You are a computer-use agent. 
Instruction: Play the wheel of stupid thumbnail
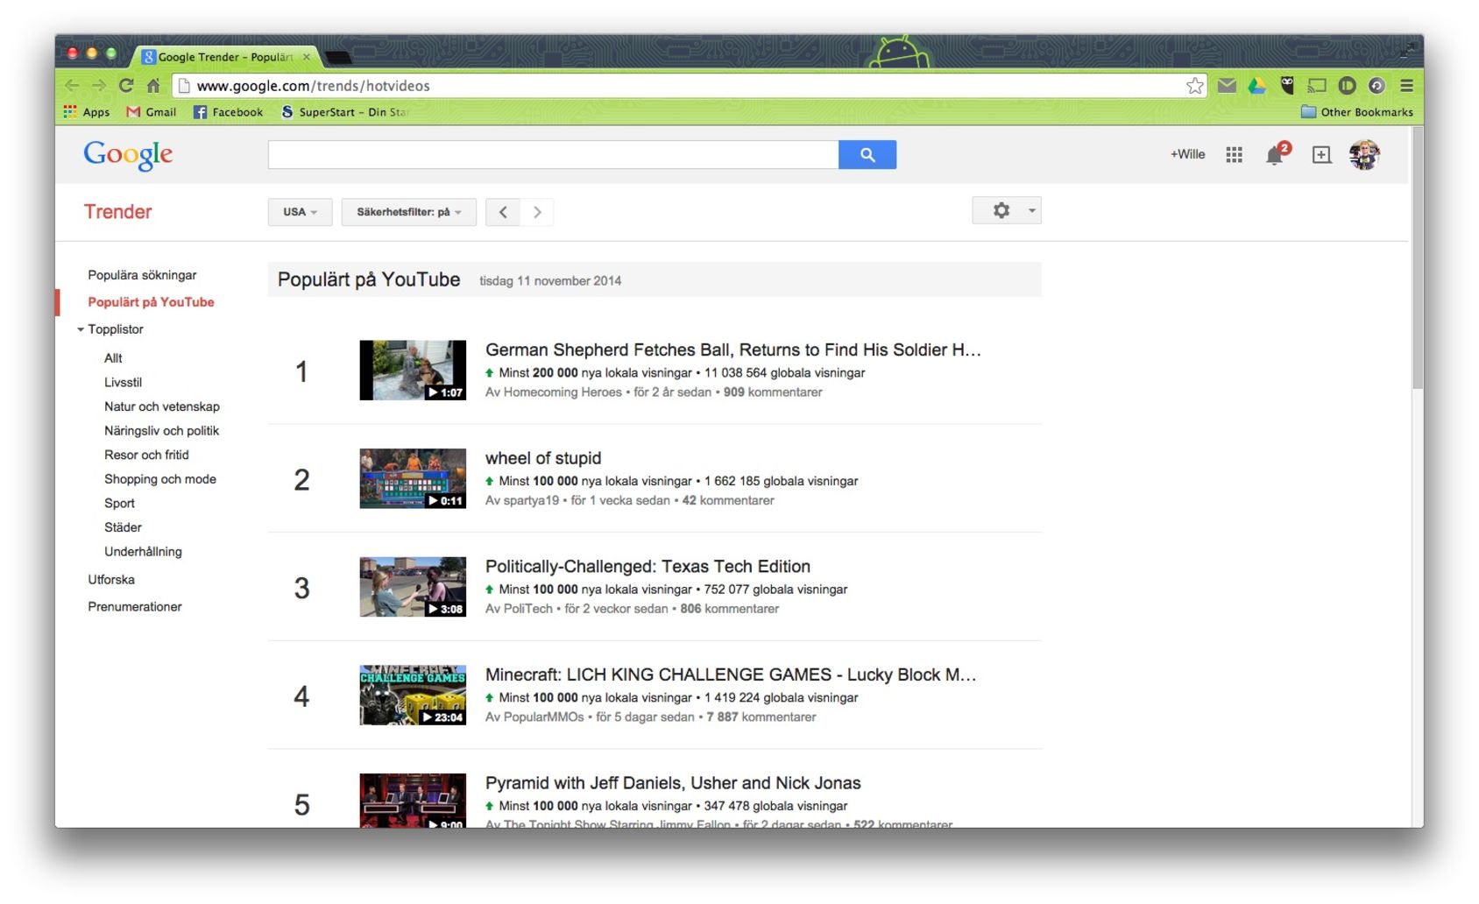click(x=413, y=478)
